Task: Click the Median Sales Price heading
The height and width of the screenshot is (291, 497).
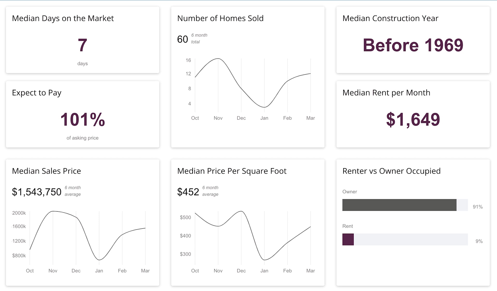Action: tap(47, 171)
